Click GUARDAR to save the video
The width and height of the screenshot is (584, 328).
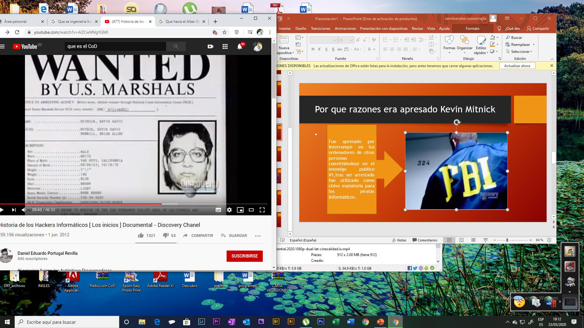point(234,235)
